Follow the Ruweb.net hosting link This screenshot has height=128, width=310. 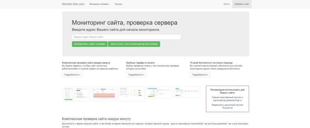[x=227, y=108]
